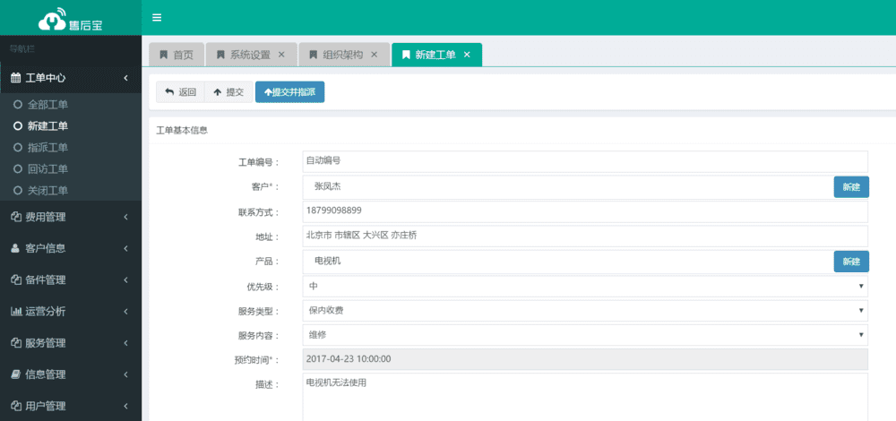
Task: Click the 描述 text area
Action: click(585, 398)
